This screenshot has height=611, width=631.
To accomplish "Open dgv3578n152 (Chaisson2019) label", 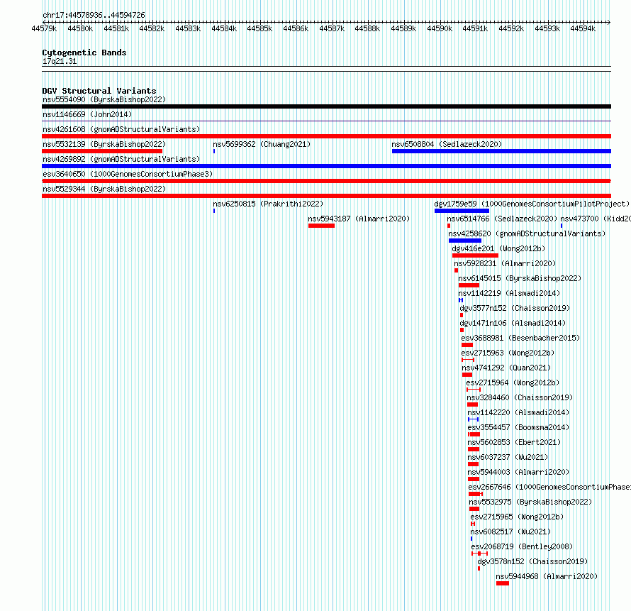I will [532, 561].
